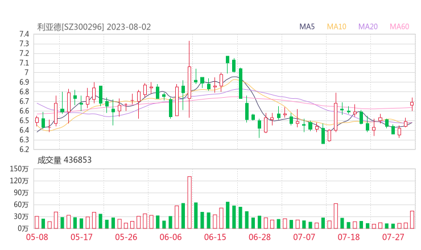Select the tallest volume bar above 120万
Viewport: 421px width, 250px height.
click(x=189, y=202)
